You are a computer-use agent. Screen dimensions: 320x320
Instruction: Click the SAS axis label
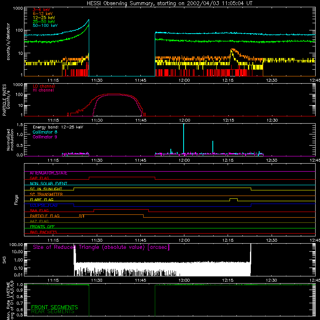(4, 260)
